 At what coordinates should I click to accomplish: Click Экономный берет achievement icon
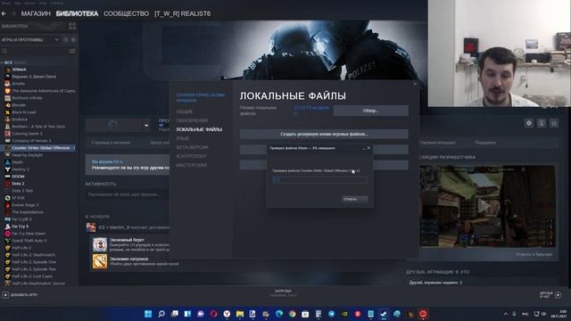pos(99,244)
